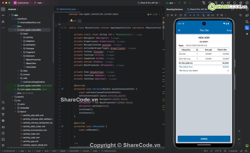
Task: Open App Quality Insights gem icon
Action: [3, 121]
